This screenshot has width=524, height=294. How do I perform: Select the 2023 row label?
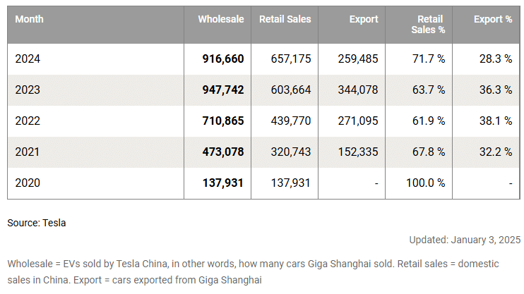28,90
